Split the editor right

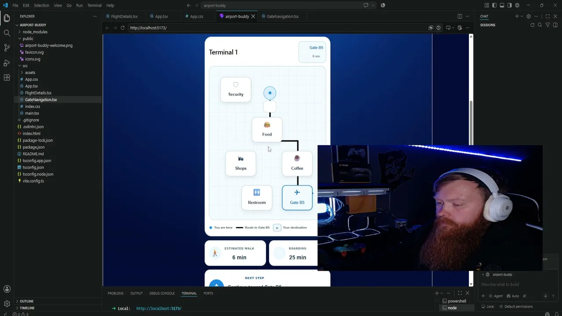[x=460, y=16]
